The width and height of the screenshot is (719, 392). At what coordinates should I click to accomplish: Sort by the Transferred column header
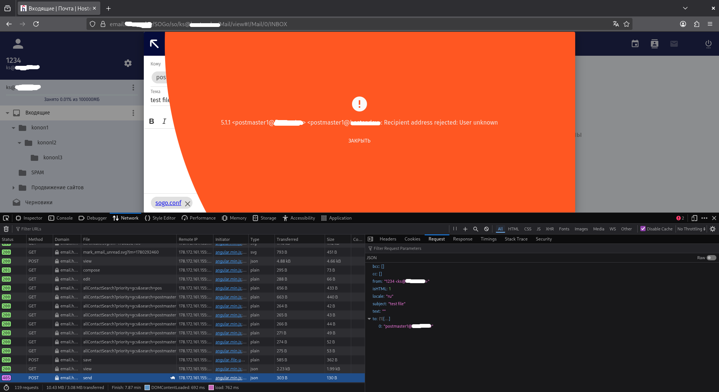click(300, 239)
